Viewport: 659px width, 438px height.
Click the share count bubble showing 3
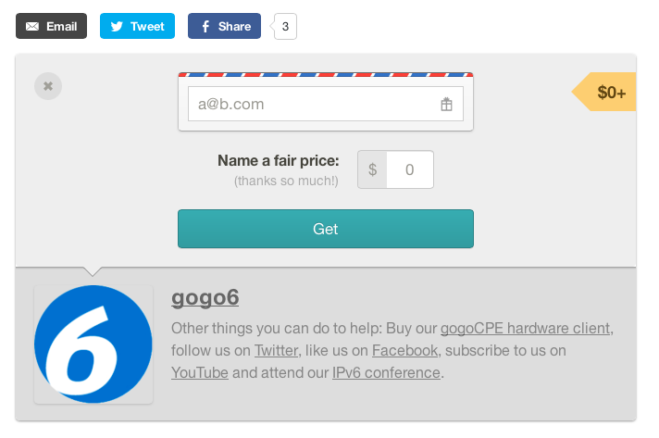pyautogui.click(x=285, y=27)
